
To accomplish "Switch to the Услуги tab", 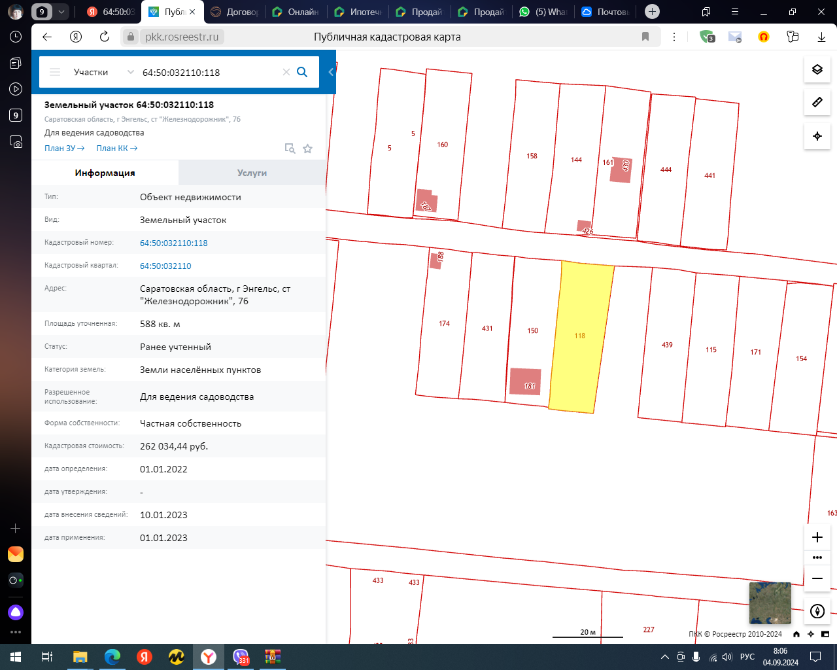I will (x=252, y=173).
